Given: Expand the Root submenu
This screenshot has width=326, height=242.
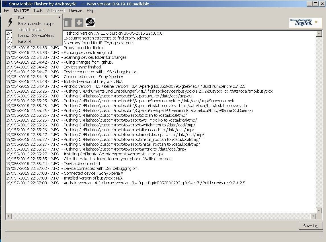Looking at the screenshot, I should click(37, 18).
